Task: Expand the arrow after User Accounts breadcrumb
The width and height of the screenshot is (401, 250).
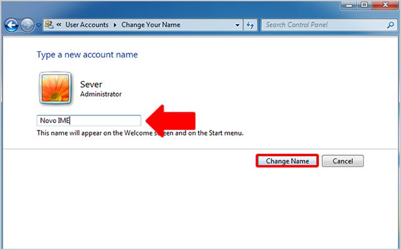Action: tap(115, 25)
